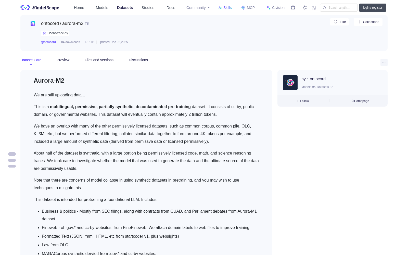The height and width of the screenshot is (255, 408).
Task: Focus the Search anything input field
Action: [339, 8]
